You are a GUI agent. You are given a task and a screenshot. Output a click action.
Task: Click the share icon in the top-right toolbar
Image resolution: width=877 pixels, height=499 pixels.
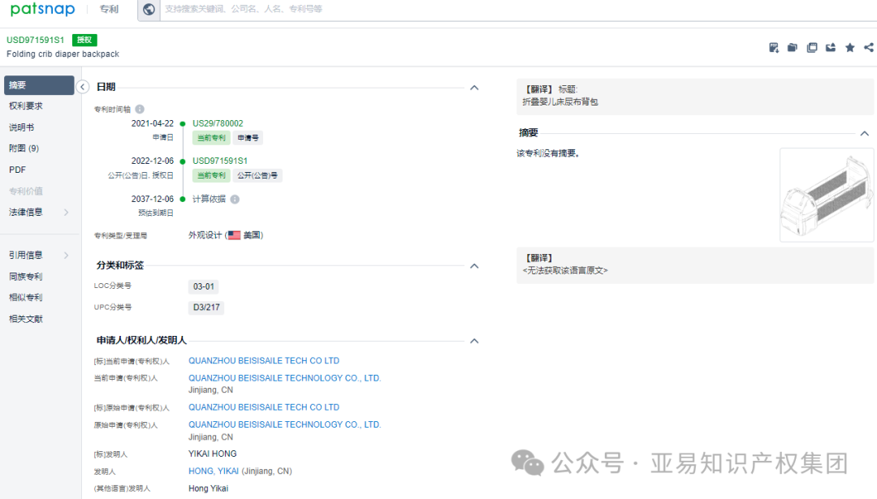click(869, 48)
